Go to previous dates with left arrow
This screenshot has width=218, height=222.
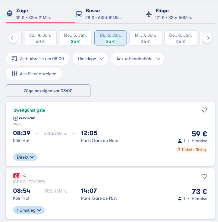coord(13,38)
